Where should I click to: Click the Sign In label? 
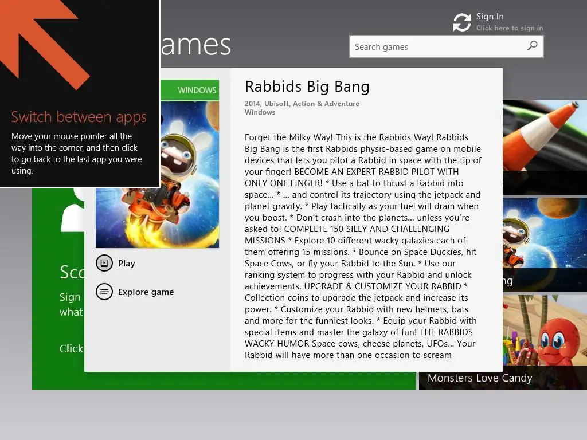click(490, 17)
